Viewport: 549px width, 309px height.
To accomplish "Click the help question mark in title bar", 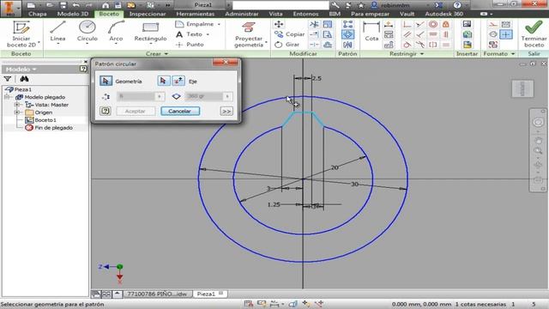I will pos(457,5).
